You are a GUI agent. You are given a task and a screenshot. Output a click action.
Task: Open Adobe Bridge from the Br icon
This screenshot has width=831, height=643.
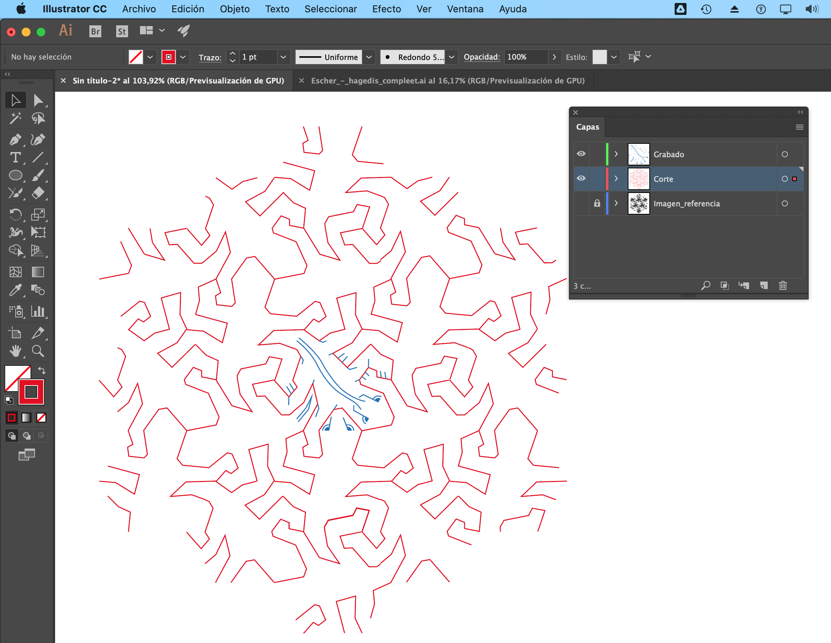tap(95, 31)
